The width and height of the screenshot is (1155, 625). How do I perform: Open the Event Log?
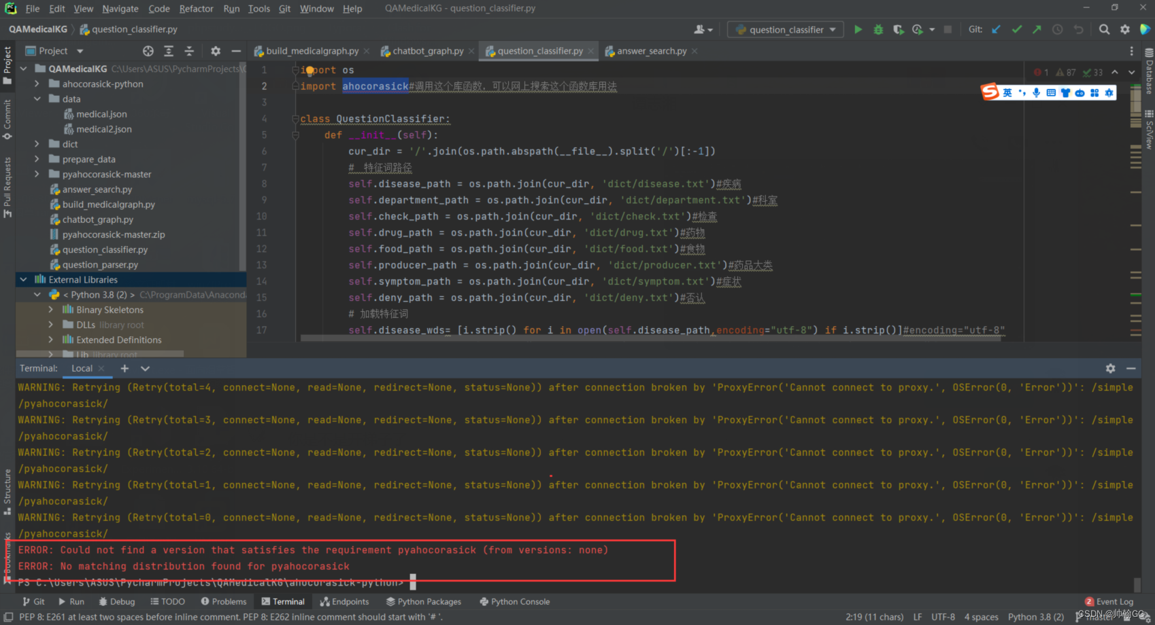pyautogui.click(x=1114, y=601)
